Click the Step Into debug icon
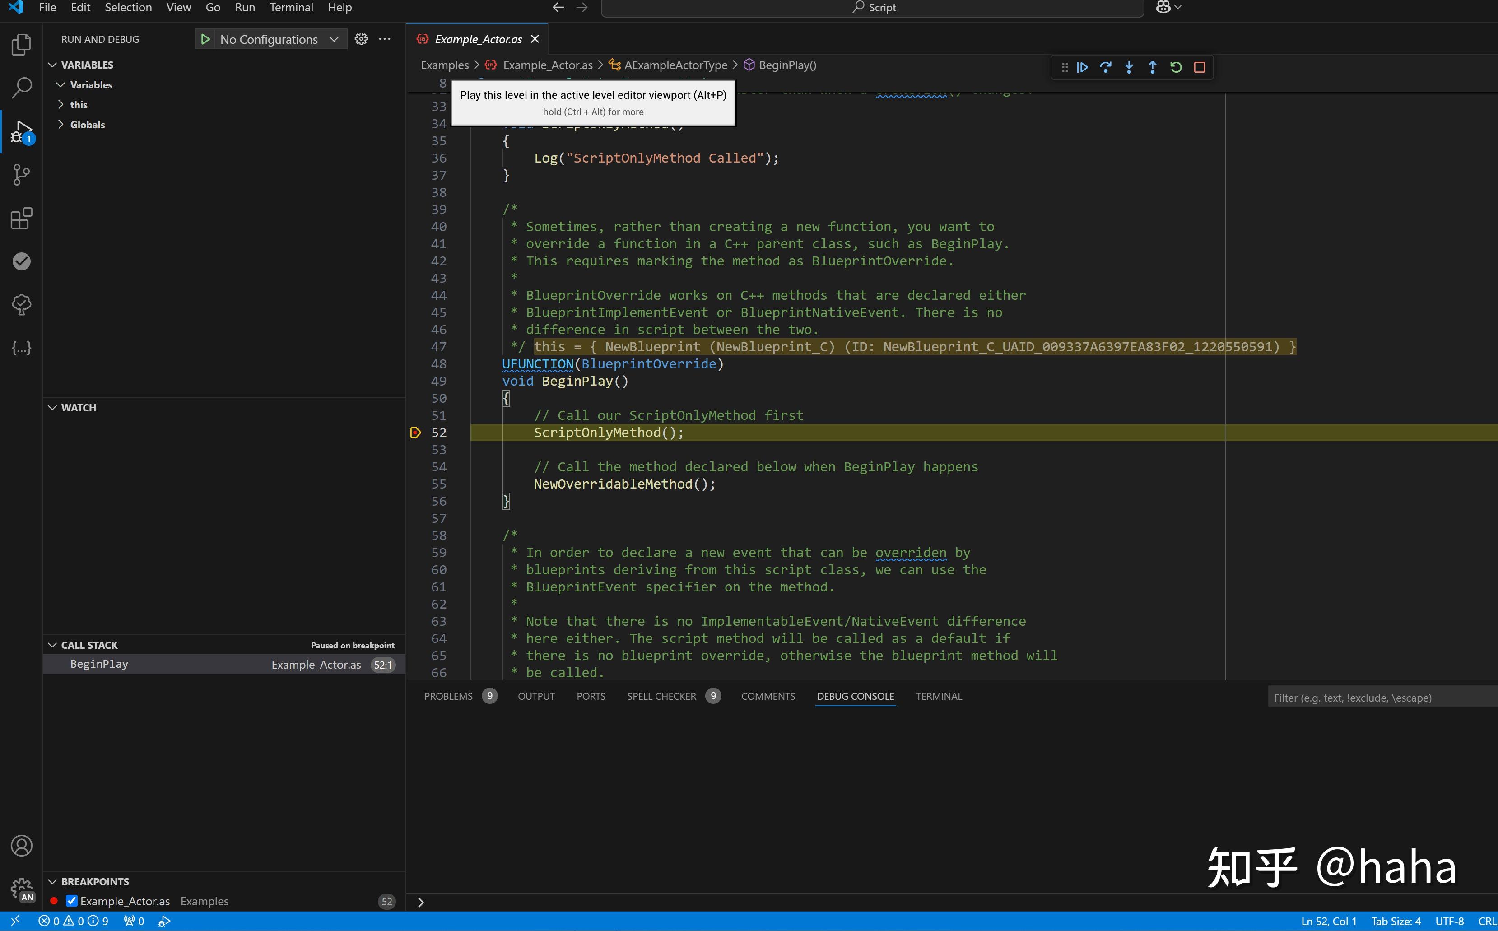Image resolution: width=1498 pixels, height=931 pixels. tap(1129, 67)
